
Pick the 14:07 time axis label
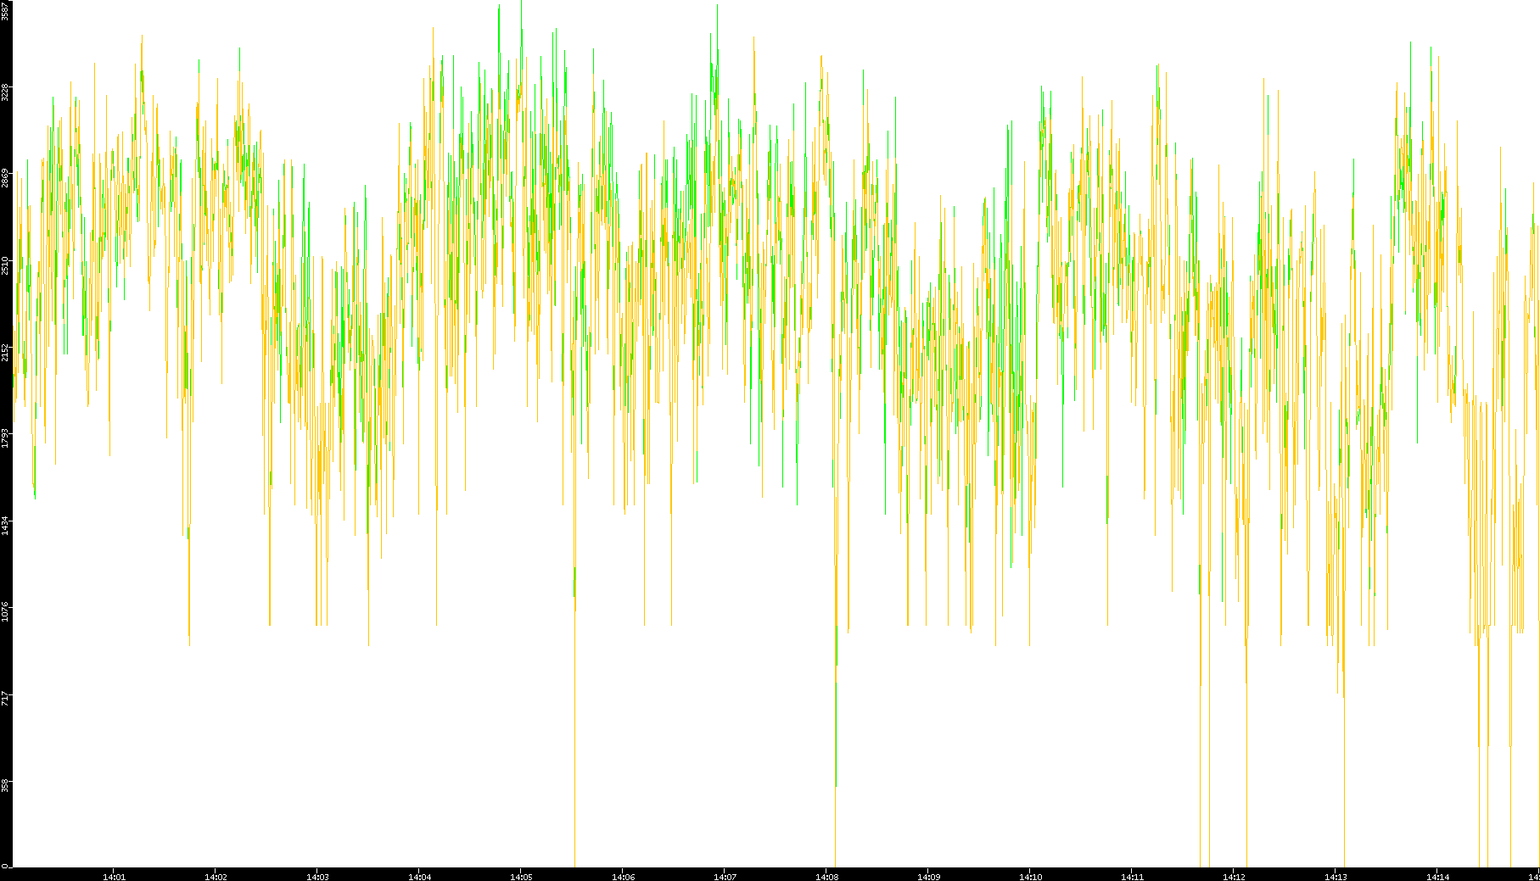coord(725,877)
